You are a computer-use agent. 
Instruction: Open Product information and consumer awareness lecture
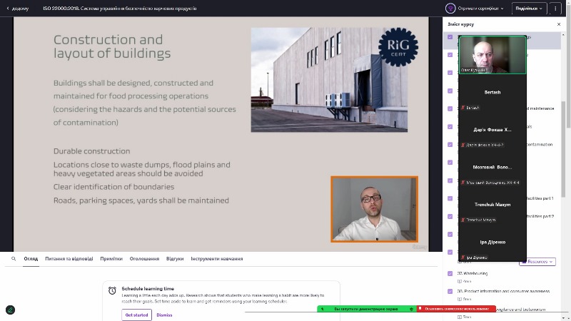point(504,291)
